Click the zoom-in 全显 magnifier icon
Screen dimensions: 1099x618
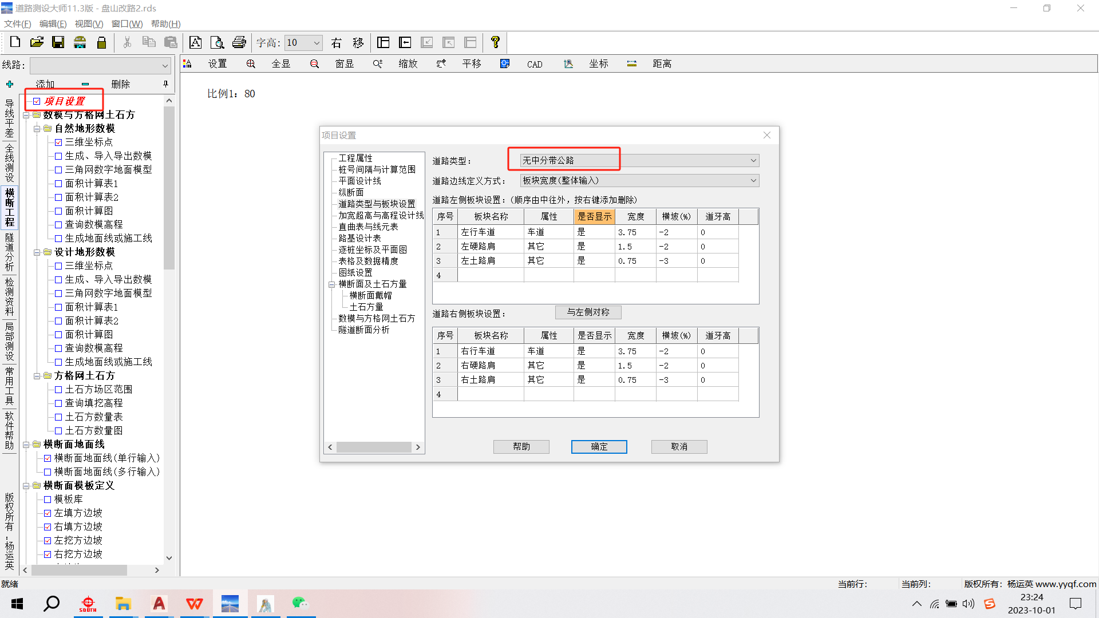(x=251, y=64)
